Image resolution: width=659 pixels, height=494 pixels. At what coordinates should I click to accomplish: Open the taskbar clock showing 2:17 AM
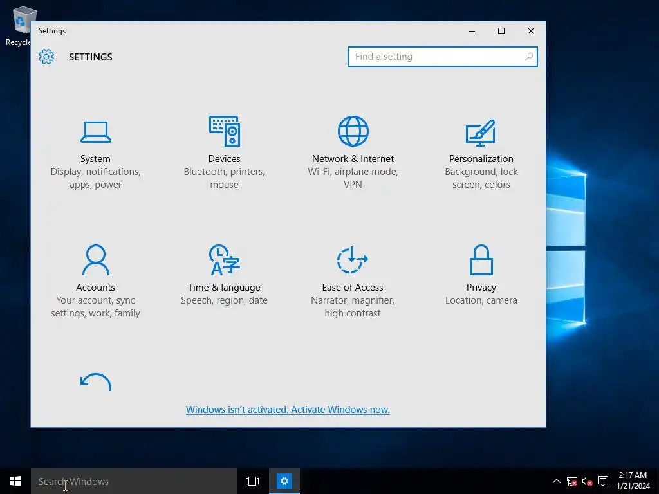(633, 481)
